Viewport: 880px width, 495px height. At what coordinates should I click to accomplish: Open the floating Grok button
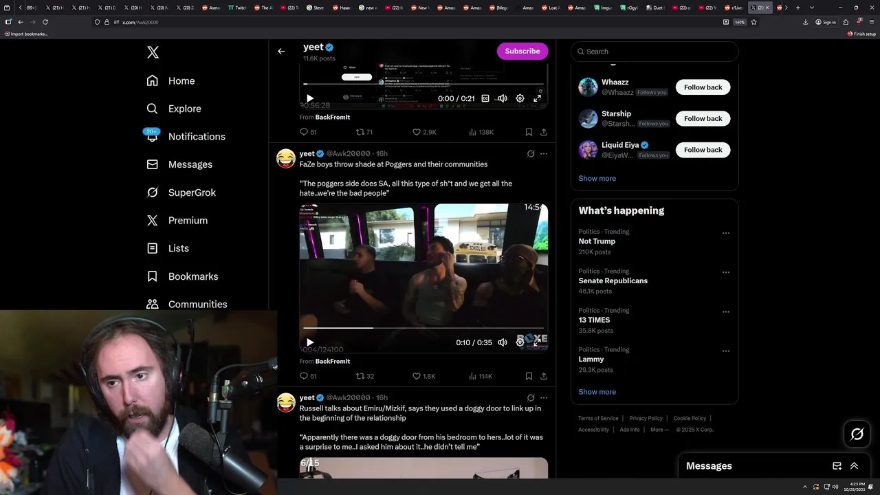pos(857,434)
